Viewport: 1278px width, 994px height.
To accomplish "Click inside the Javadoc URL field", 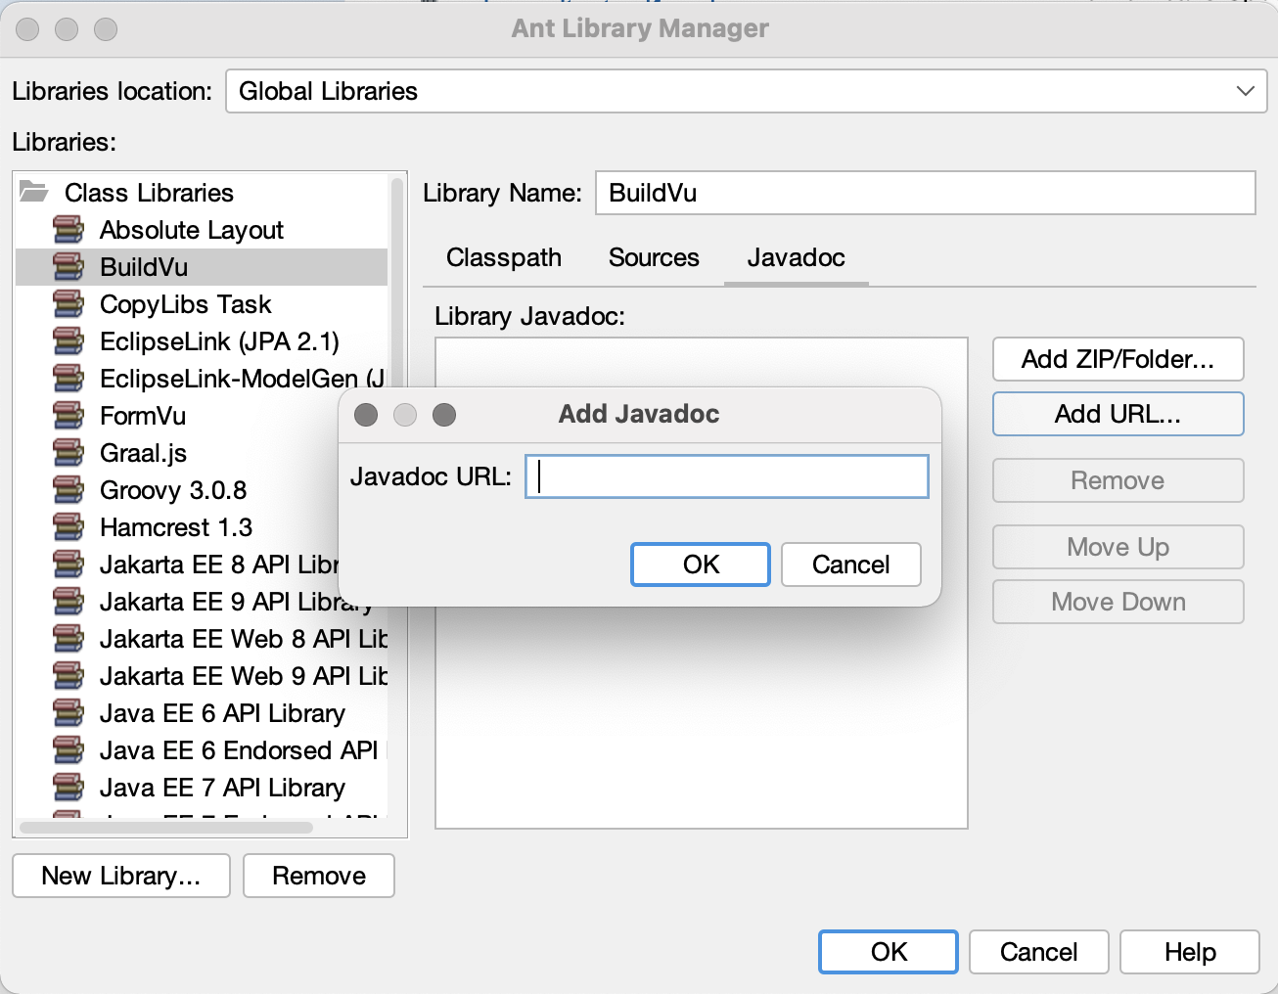I will point(726,476).
